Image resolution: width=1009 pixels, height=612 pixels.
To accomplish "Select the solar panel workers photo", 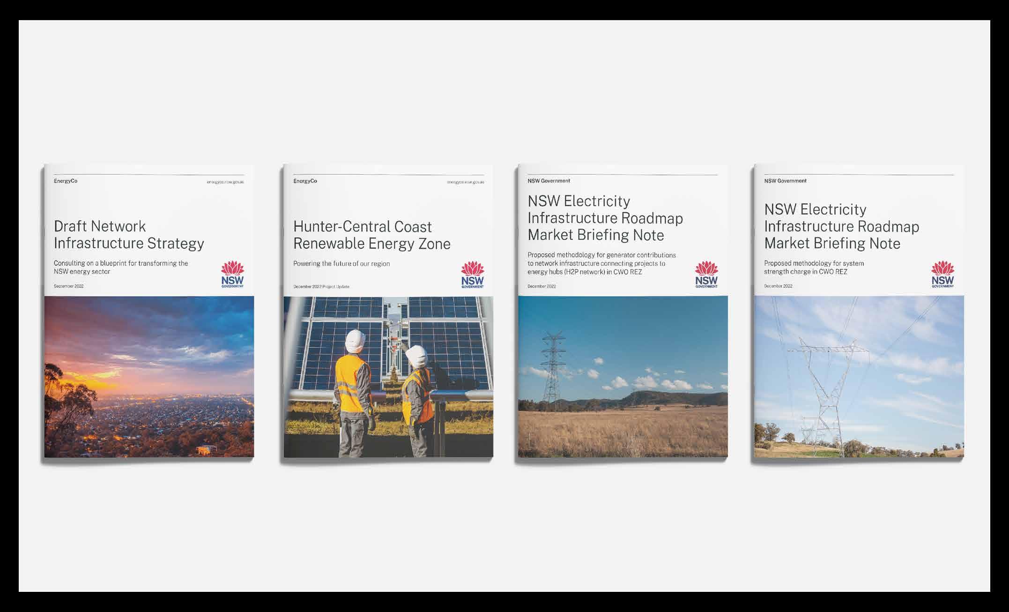I will point(388,377).
